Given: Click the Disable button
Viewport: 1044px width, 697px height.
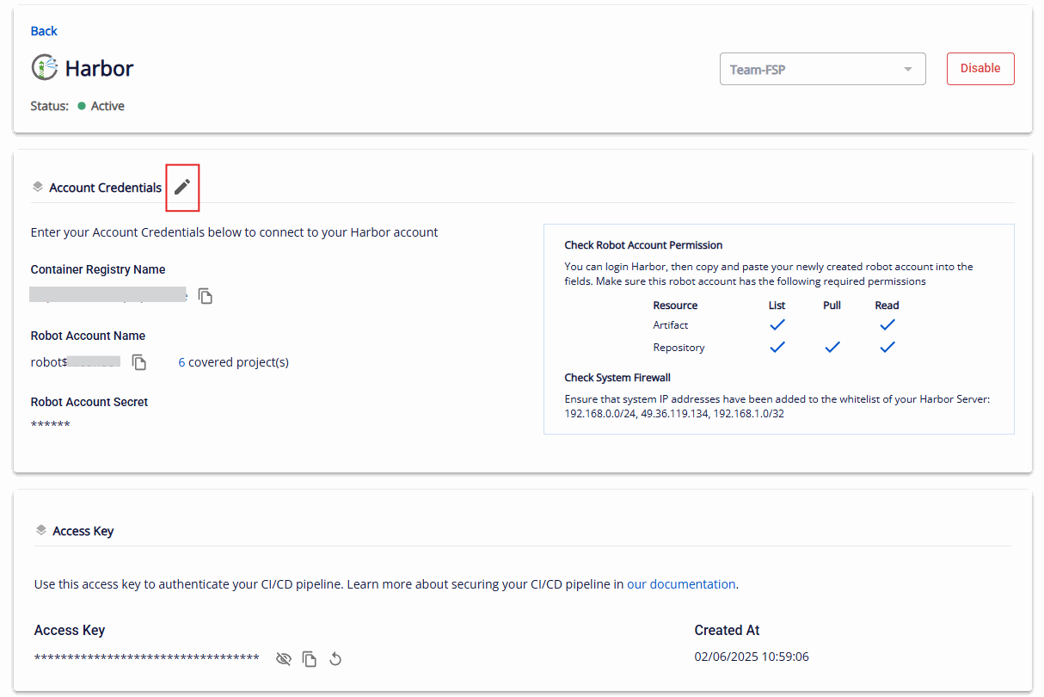Looking at the screenshot, I should click(x=980, y=69).
